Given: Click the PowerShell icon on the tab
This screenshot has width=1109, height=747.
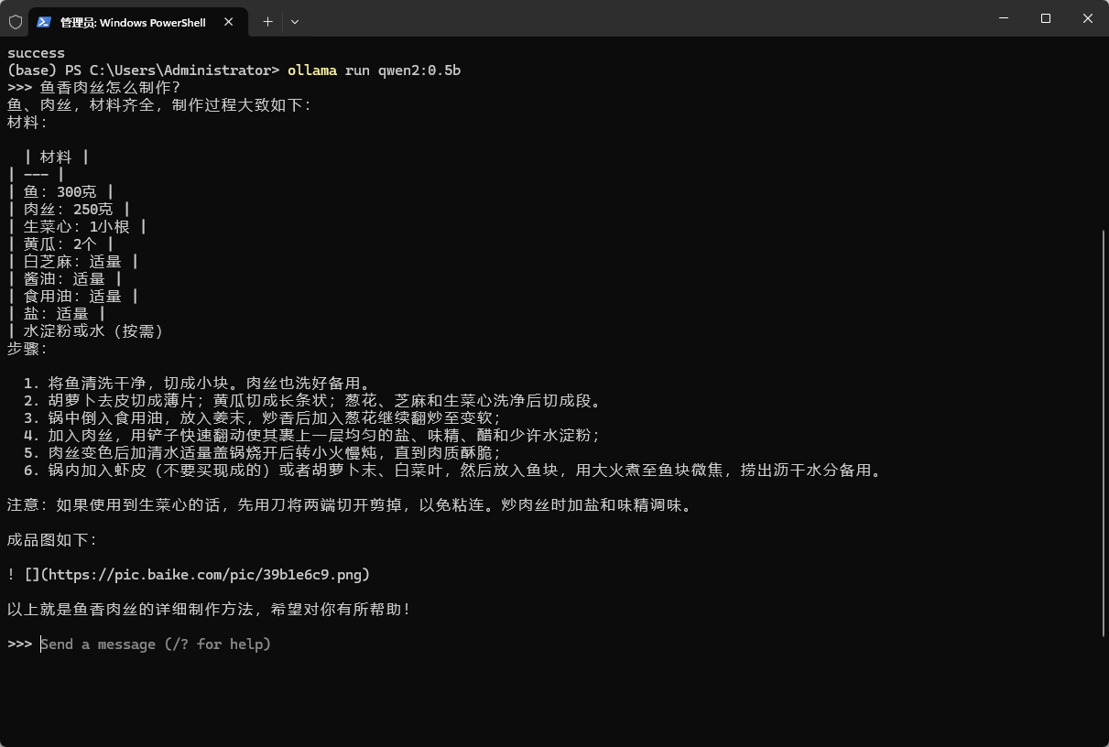Looking at the screenshot, I should [x=44, y=22].
